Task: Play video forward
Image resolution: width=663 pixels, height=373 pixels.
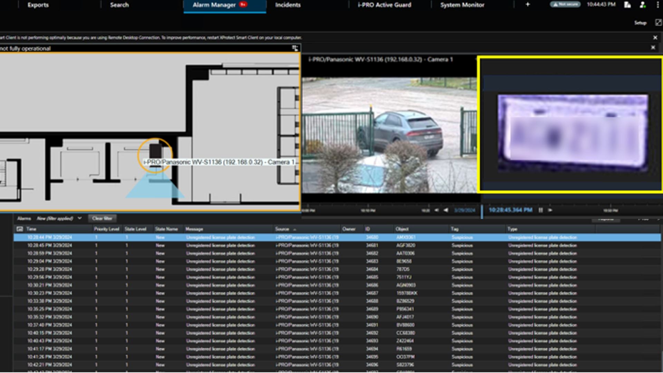Action: 550,210
